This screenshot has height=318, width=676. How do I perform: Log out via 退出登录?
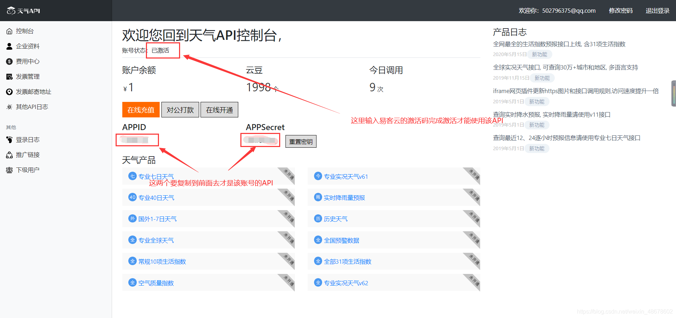coord(657,11)
